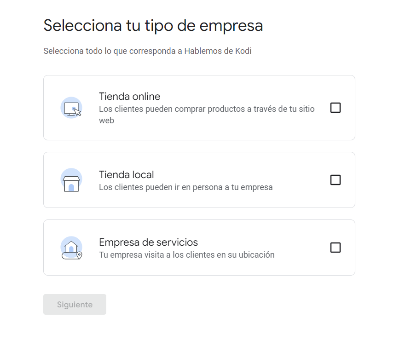Click the Tienda online monitor icon

pos(70,107)
